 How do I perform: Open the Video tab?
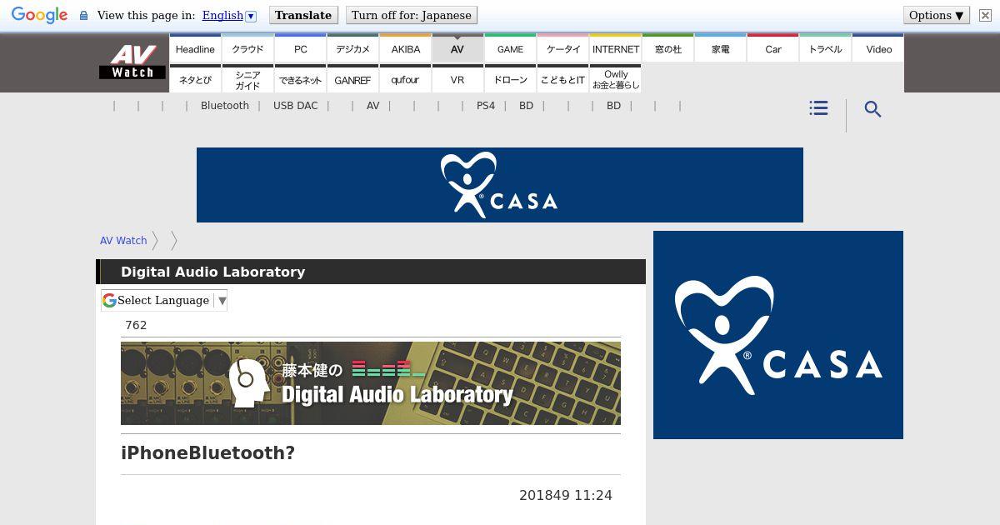[878, 48]
